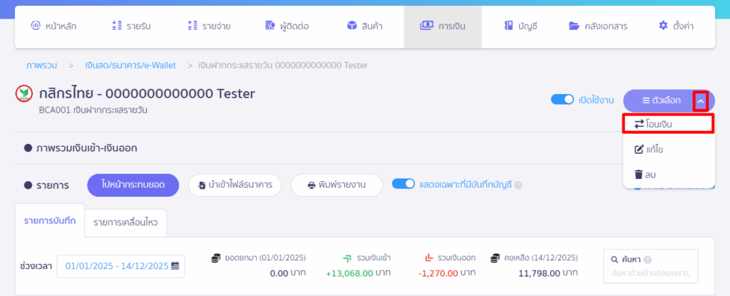Image resolution: width=730 pixels, height=296 pixels.
Task: Open the รายรับ income menu
Action: coord(132,26)
